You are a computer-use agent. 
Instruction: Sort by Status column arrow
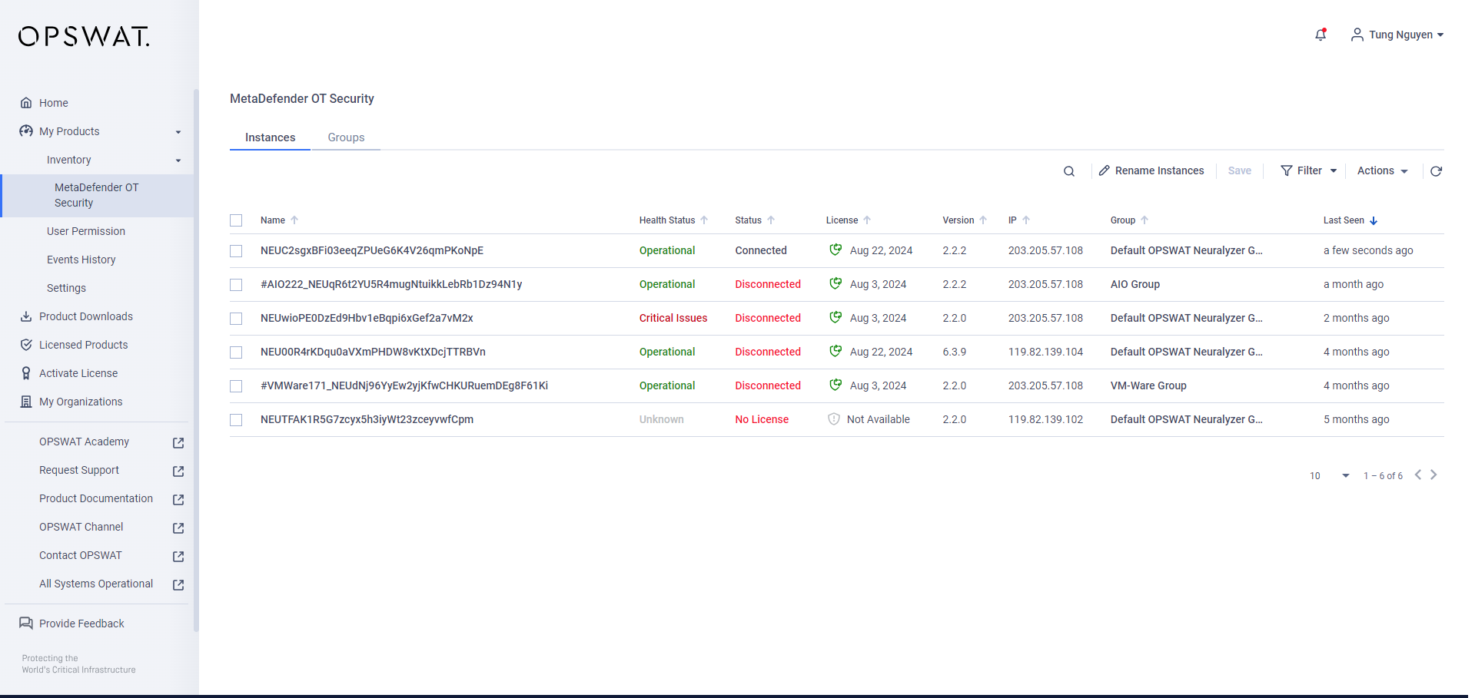[771, 220]
